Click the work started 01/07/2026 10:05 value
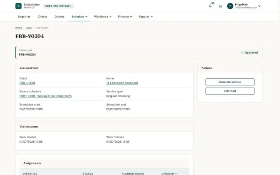This screenshot has height=175, width=280. [31, 142]
